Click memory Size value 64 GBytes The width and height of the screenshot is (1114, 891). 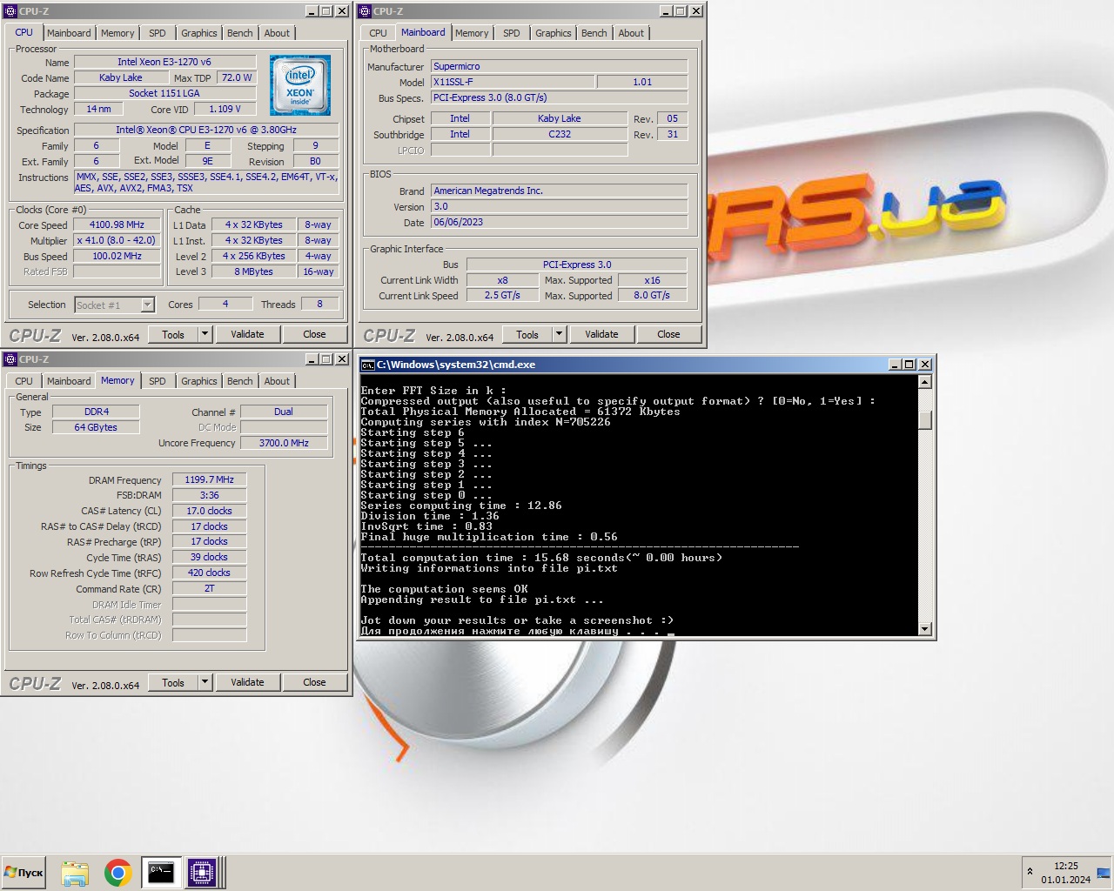pyautogui.click(x=96, y=427)
